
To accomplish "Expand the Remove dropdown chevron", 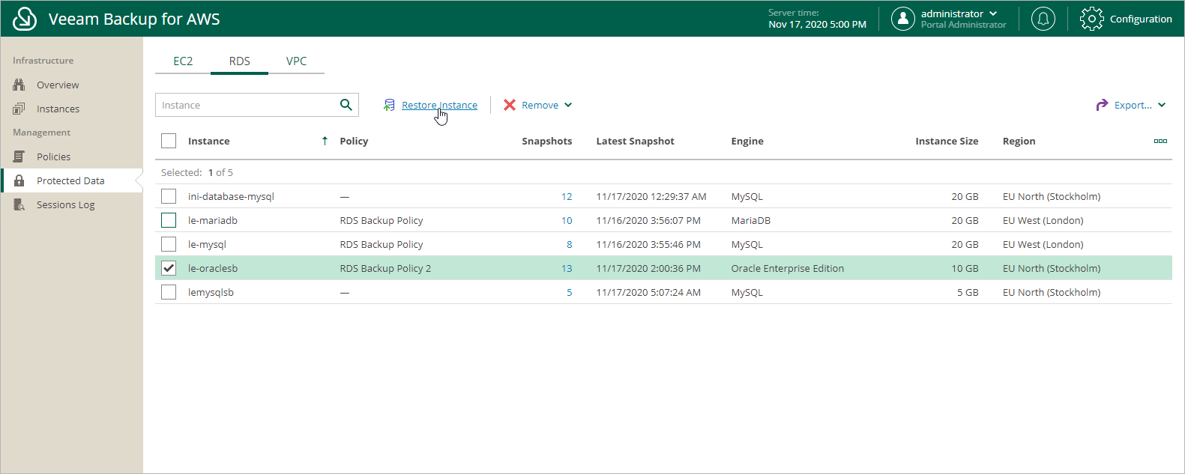I will [568, 105].
